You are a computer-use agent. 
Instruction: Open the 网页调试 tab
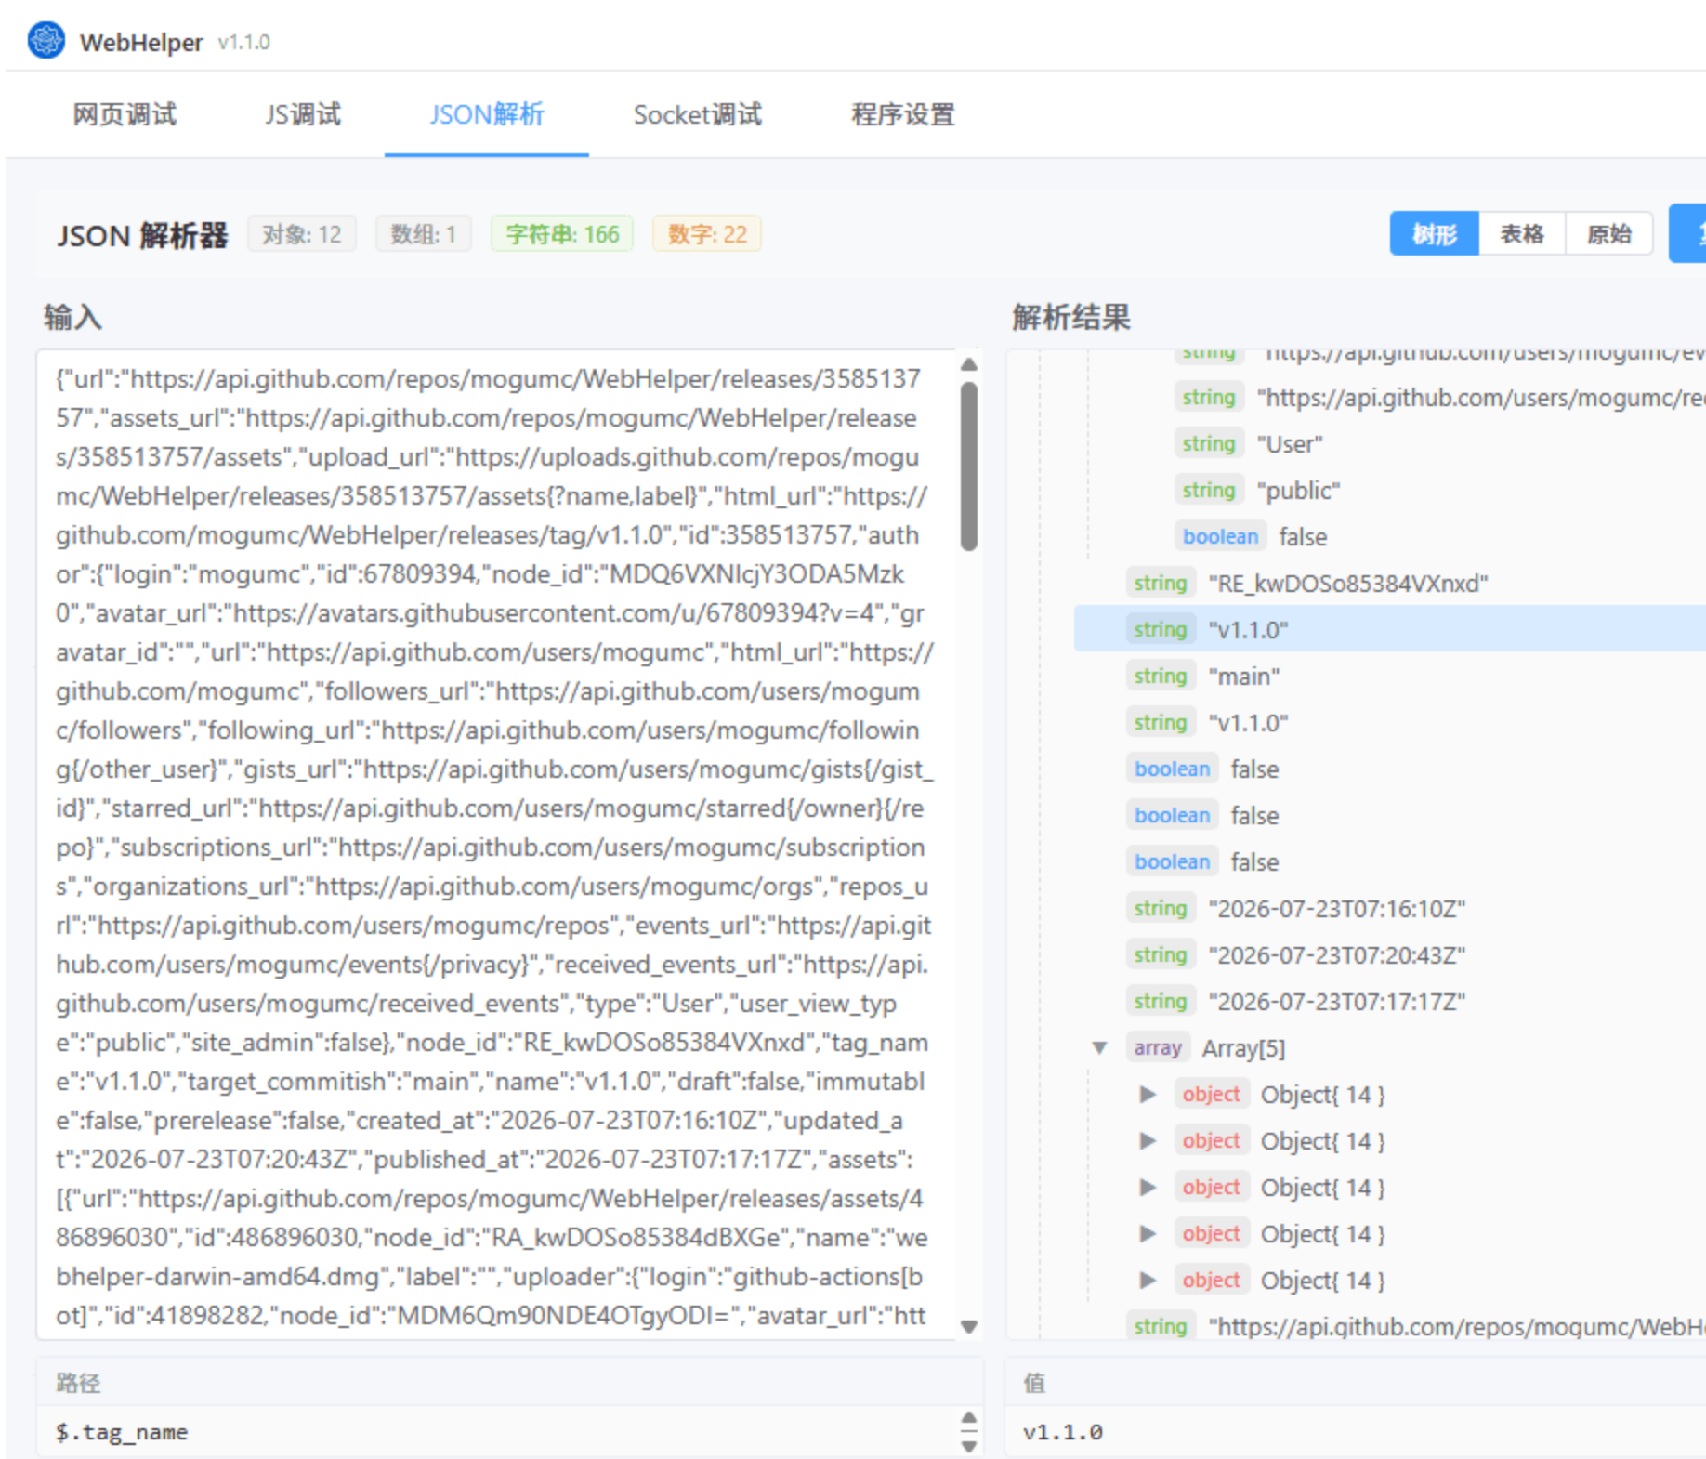(x=125, y=114)
